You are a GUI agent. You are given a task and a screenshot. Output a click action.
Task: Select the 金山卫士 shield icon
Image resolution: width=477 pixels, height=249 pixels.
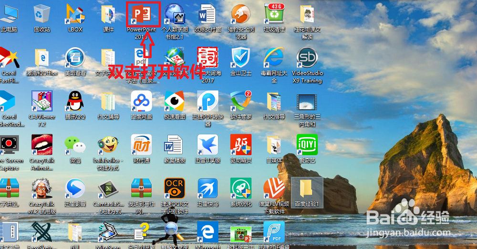coord(240,58)
